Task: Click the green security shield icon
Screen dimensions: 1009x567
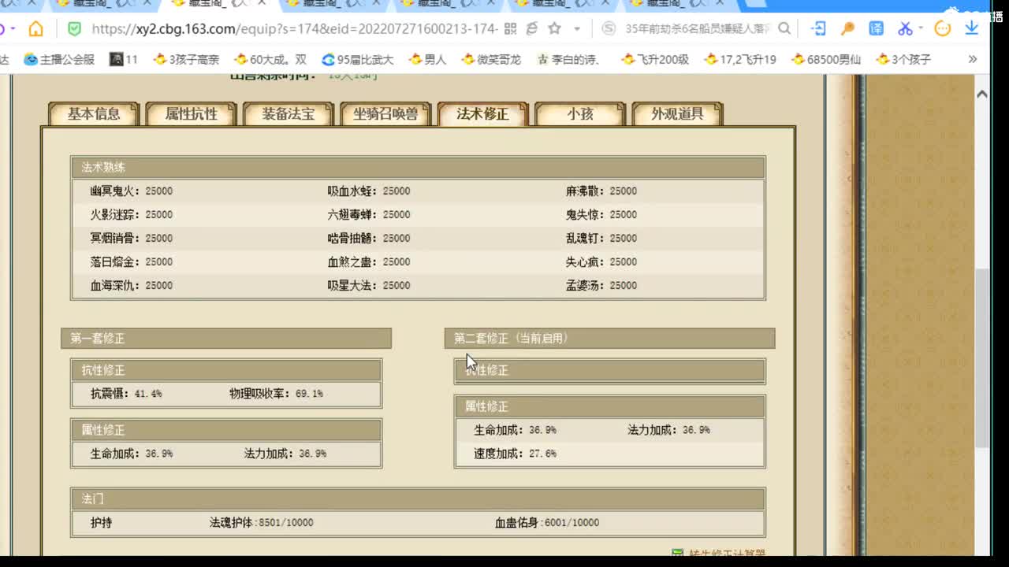Action: 74,29
